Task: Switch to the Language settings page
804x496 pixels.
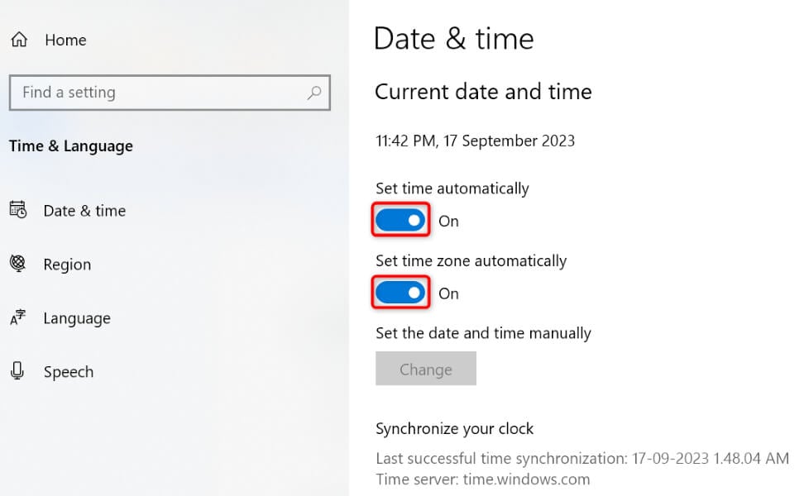Action: click(x=77, y=318)
